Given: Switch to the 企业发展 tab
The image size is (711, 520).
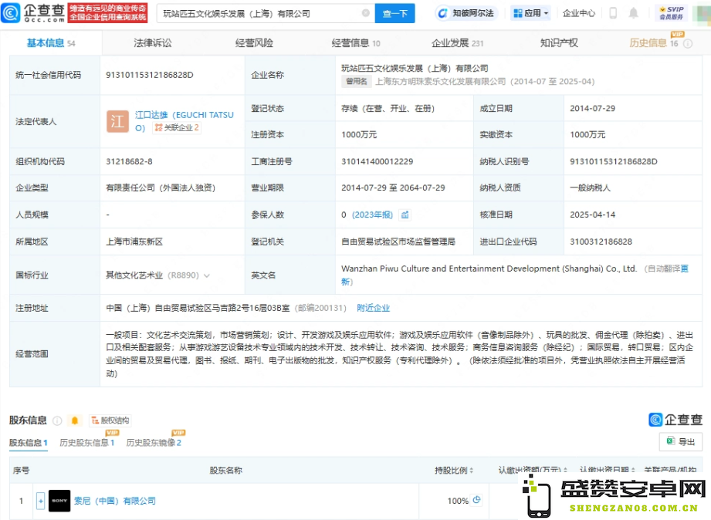Looking at the screenshot, I should point(458,43).
